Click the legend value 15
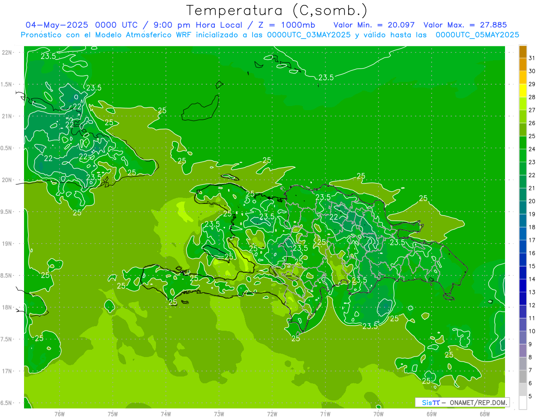Image resolution: width=544 pixels, height=420 pixels. [532, 266]
